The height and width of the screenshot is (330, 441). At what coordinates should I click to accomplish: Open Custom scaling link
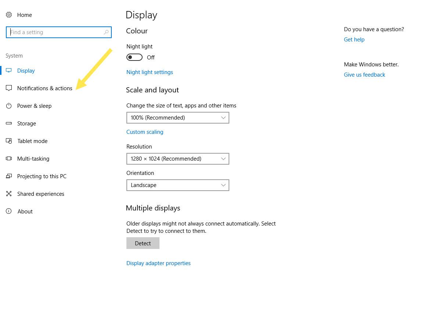click(145, 132)
